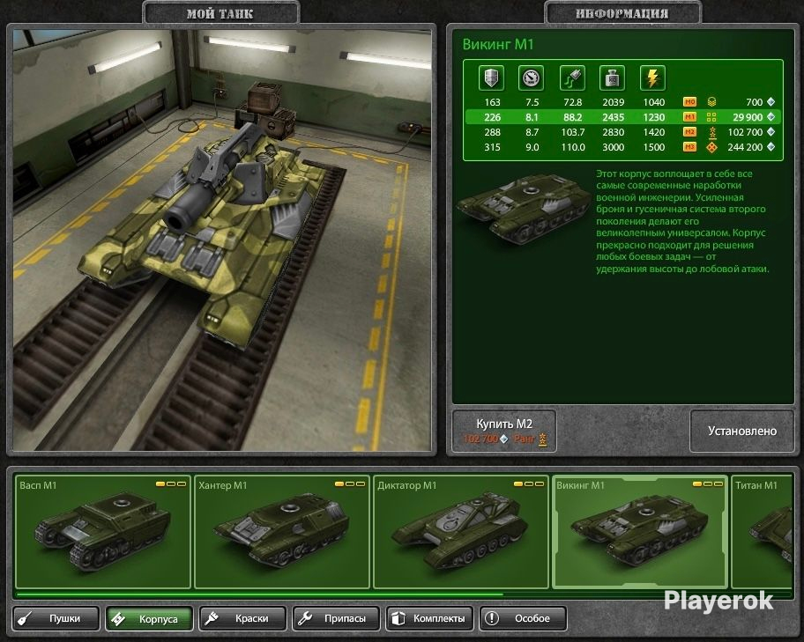This screenshot has height=642, width=804.
Task: Click the speedometer speed stat icon
Action: (x=532, y=77)
